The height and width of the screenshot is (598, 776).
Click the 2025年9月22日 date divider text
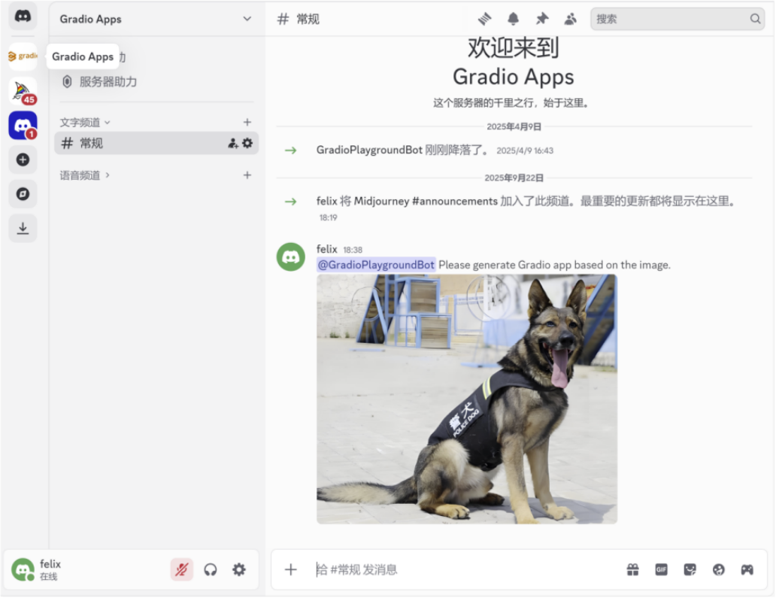[514, 178]
